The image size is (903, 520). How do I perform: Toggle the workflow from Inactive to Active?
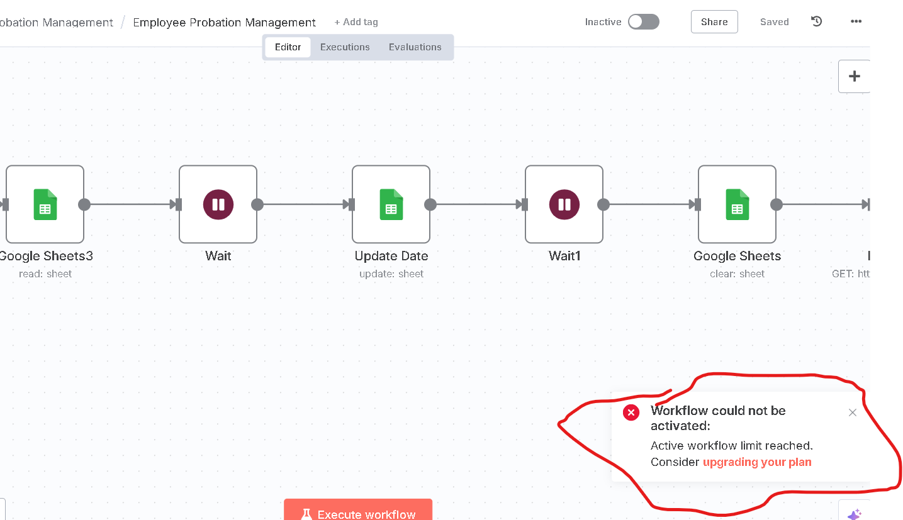click(x=643, y=21)
